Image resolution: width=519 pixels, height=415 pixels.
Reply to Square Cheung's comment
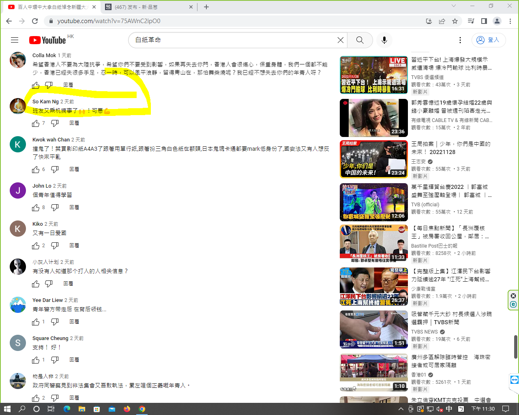pyautogui.click(x=74, y=360)
